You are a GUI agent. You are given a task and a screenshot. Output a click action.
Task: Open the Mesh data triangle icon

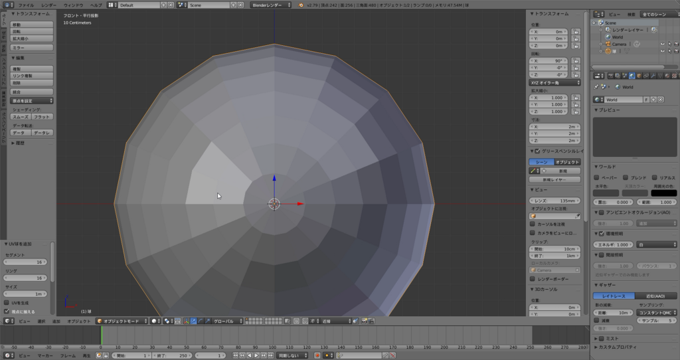tap(660, 76)
